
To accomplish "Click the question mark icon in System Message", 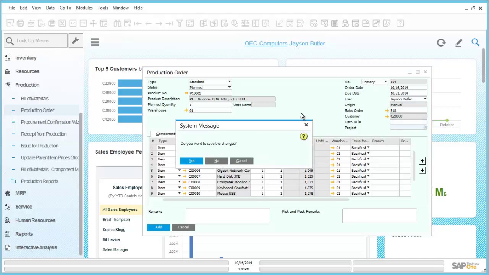I will pyautogui.click(x=304, y=136).
